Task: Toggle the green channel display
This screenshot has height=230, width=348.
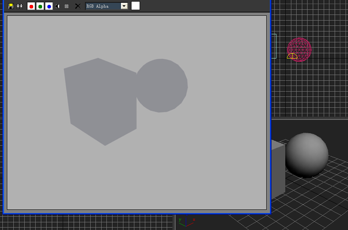Action: pos(40,6)
